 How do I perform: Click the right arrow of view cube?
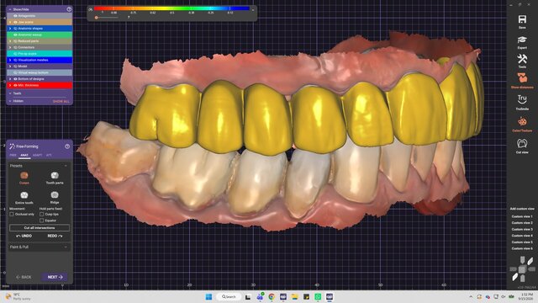tap(531, 269)
